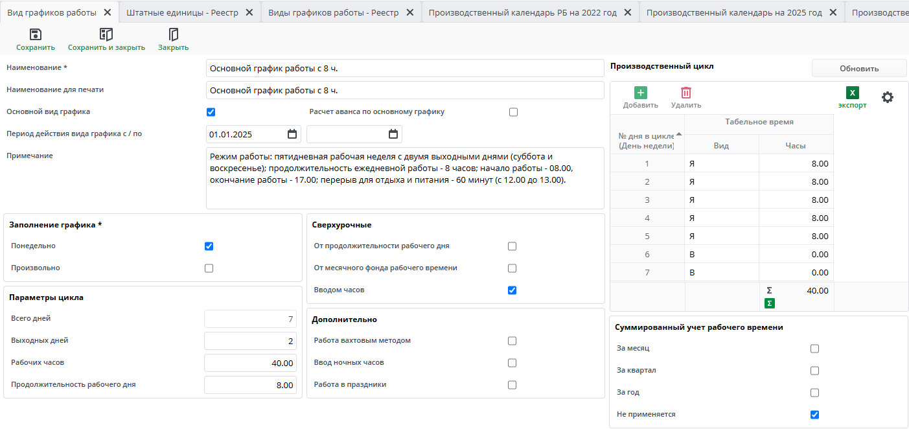The width and height of the screenshot is (909, 429).
Task: Enable Работа вахтовым методом checkbox
Action: click(512, 341)
